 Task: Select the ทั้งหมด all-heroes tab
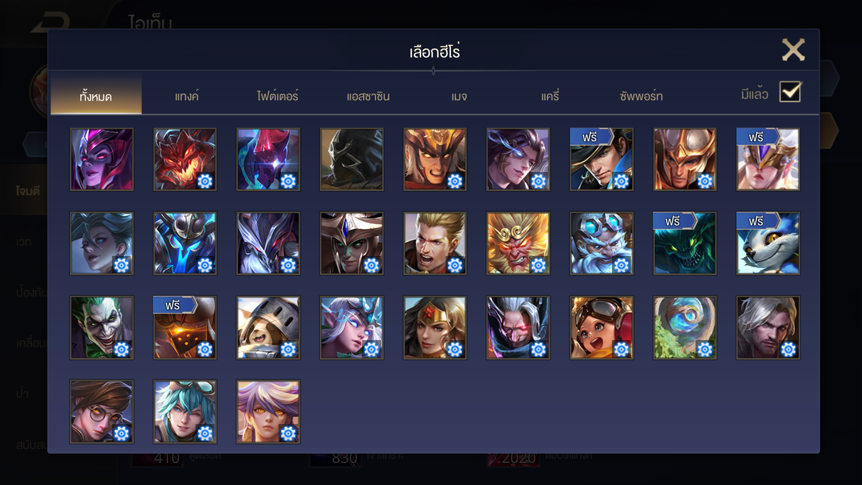[96, 96]
